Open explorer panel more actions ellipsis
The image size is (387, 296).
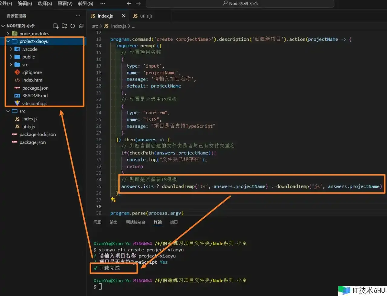[78, 16]
